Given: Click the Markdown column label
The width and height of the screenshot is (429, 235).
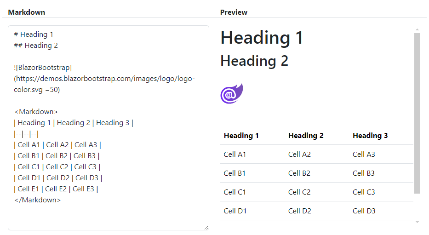Looking at the screenshot, I should coord(27,12).
